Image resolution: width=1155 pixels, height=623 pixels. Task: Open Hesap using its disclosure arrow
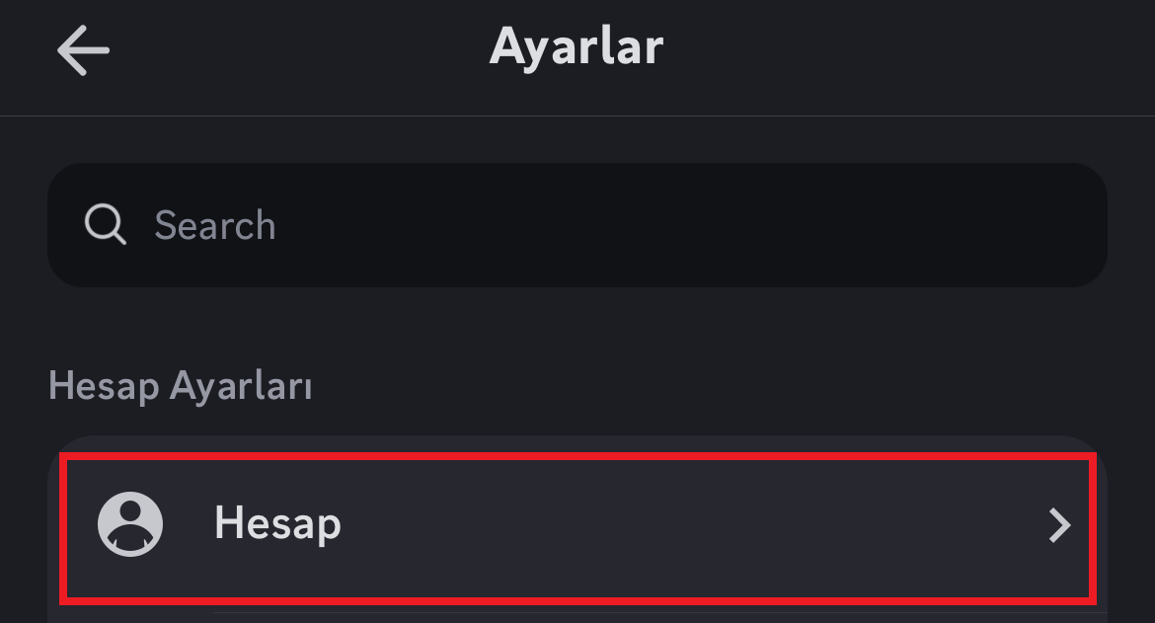(x=1059, y=525)
